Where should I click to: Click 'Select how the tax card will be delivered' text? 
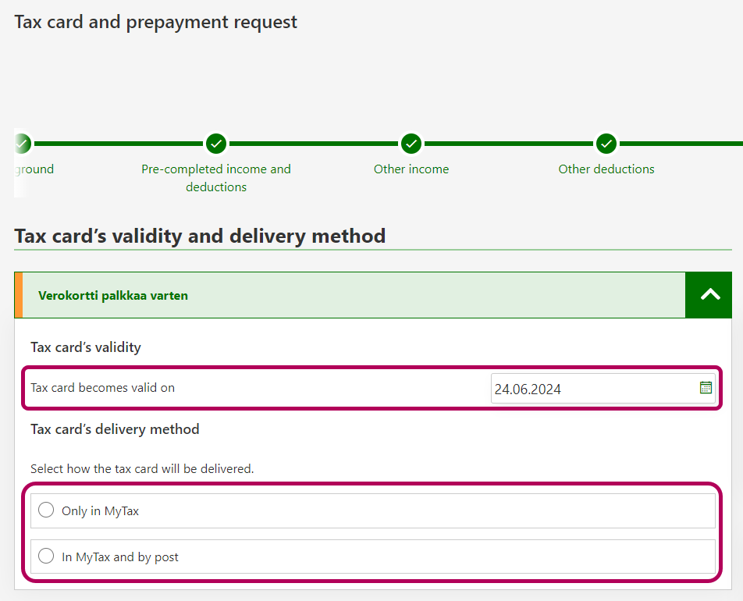[142, 469]
